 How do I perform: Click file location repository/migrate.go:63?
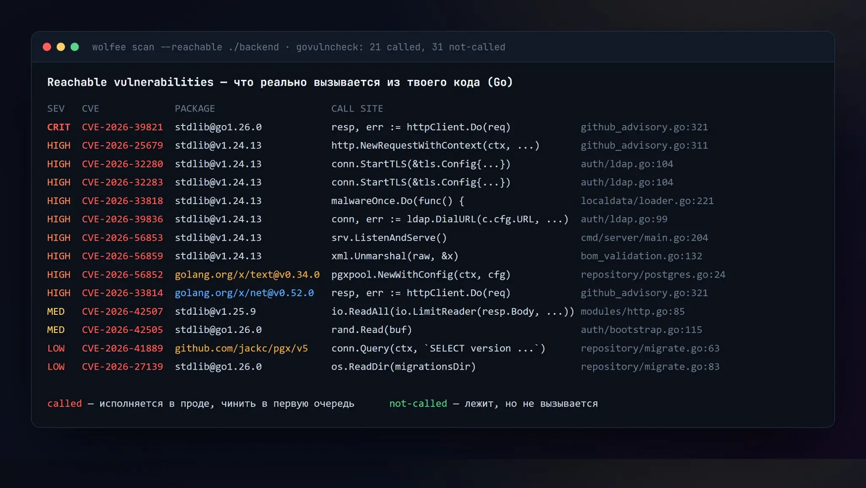click(650, 348)
